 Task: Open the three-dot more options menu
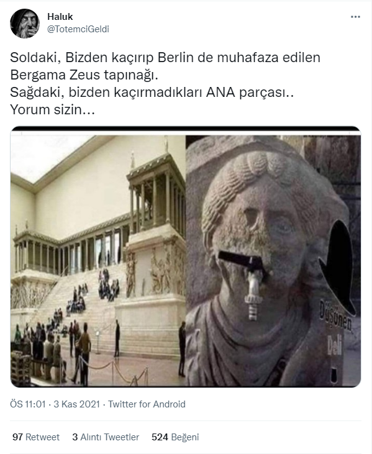pos(355,17)
